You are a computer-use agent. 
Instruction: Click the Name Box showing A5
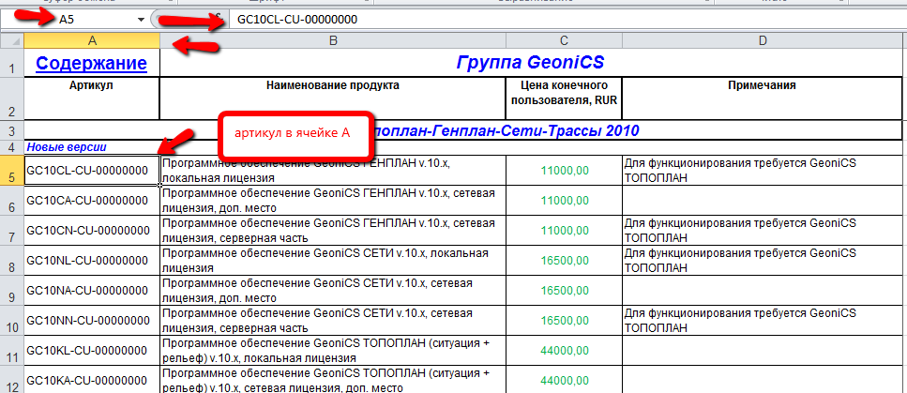(x=74, y=19)
